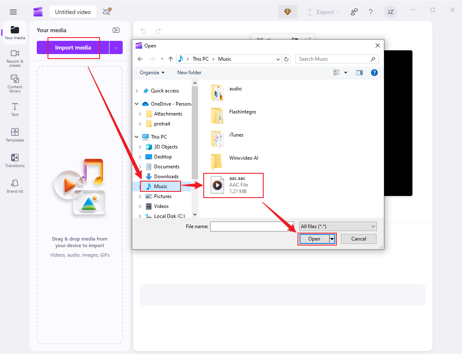Screen dimensions: 462x354
Task: Open the hamburger menu
Action: click(13, 12)
